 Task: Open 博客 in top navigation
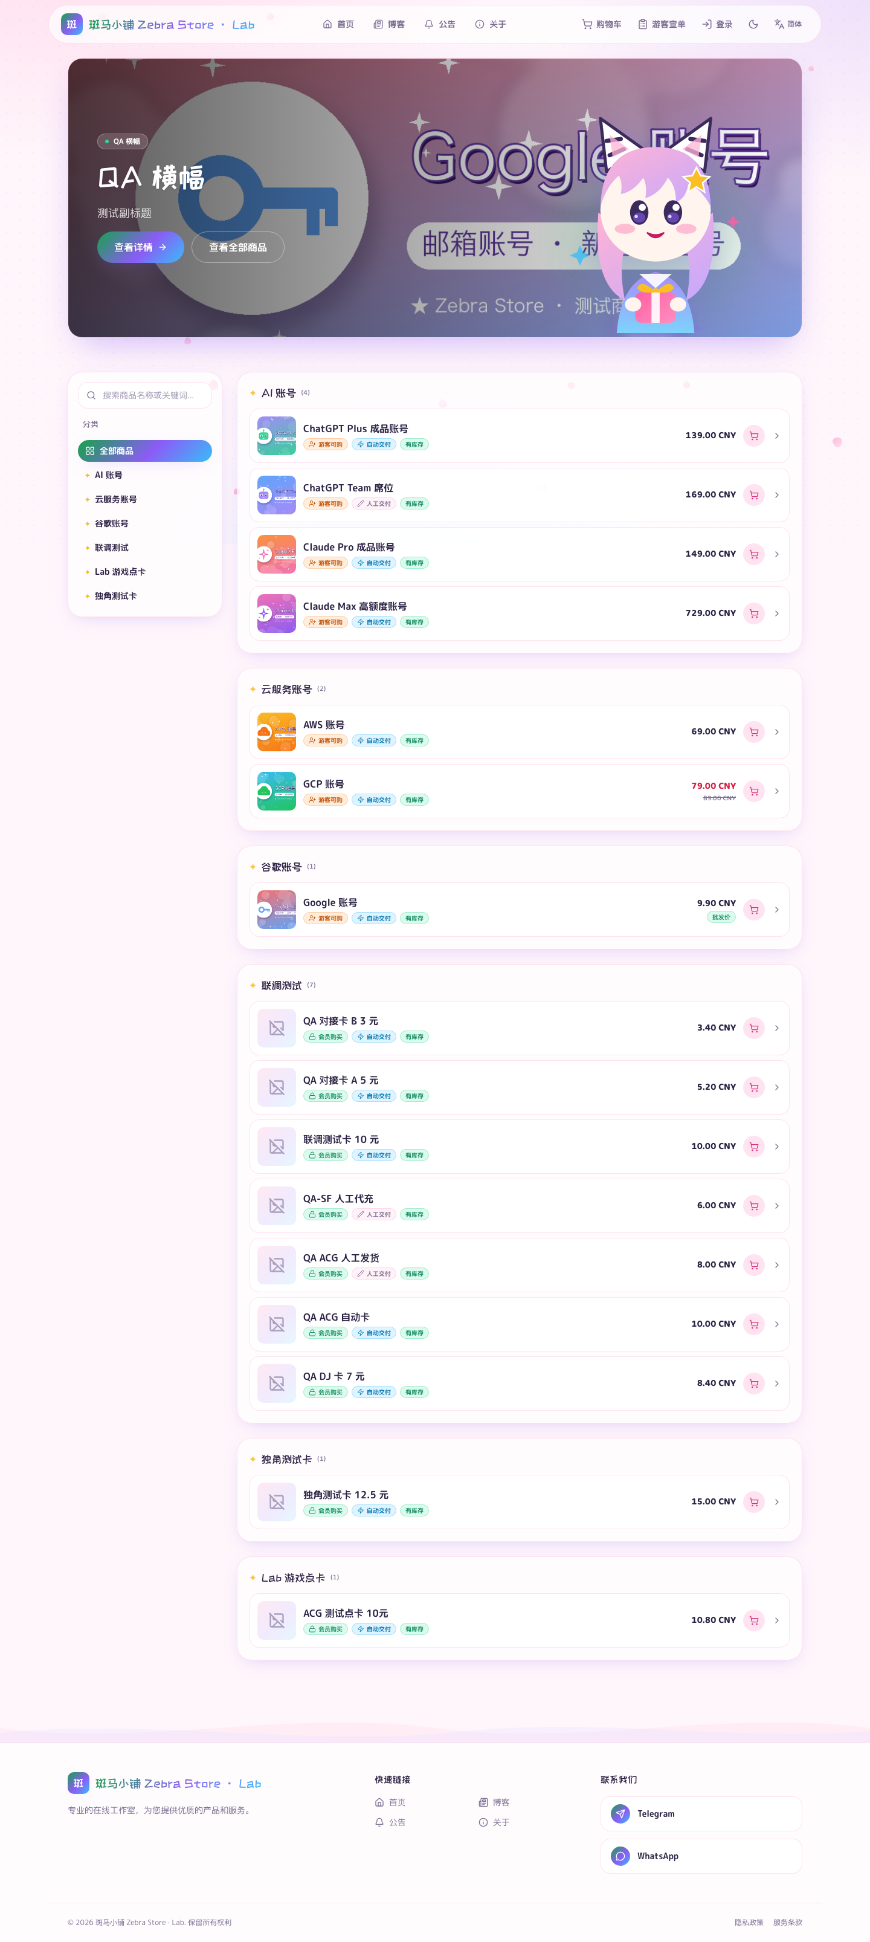tap(390, 24)
